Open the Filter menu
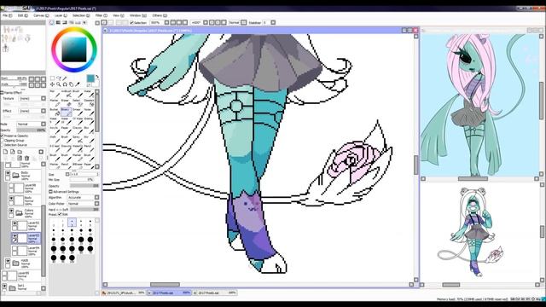This screenshot has width=546, height=307. point(101,15)
